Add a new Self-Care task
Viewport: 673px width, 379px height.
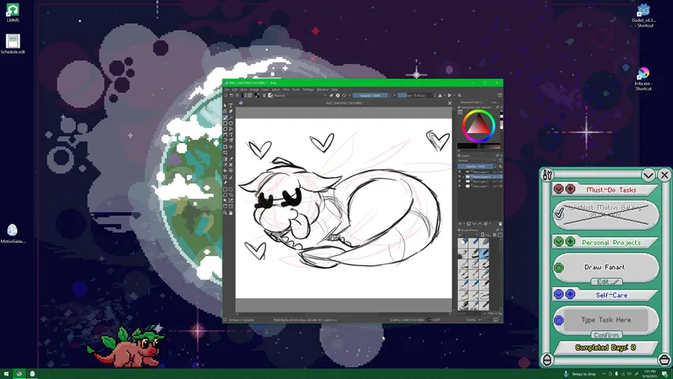click(570, 294)
